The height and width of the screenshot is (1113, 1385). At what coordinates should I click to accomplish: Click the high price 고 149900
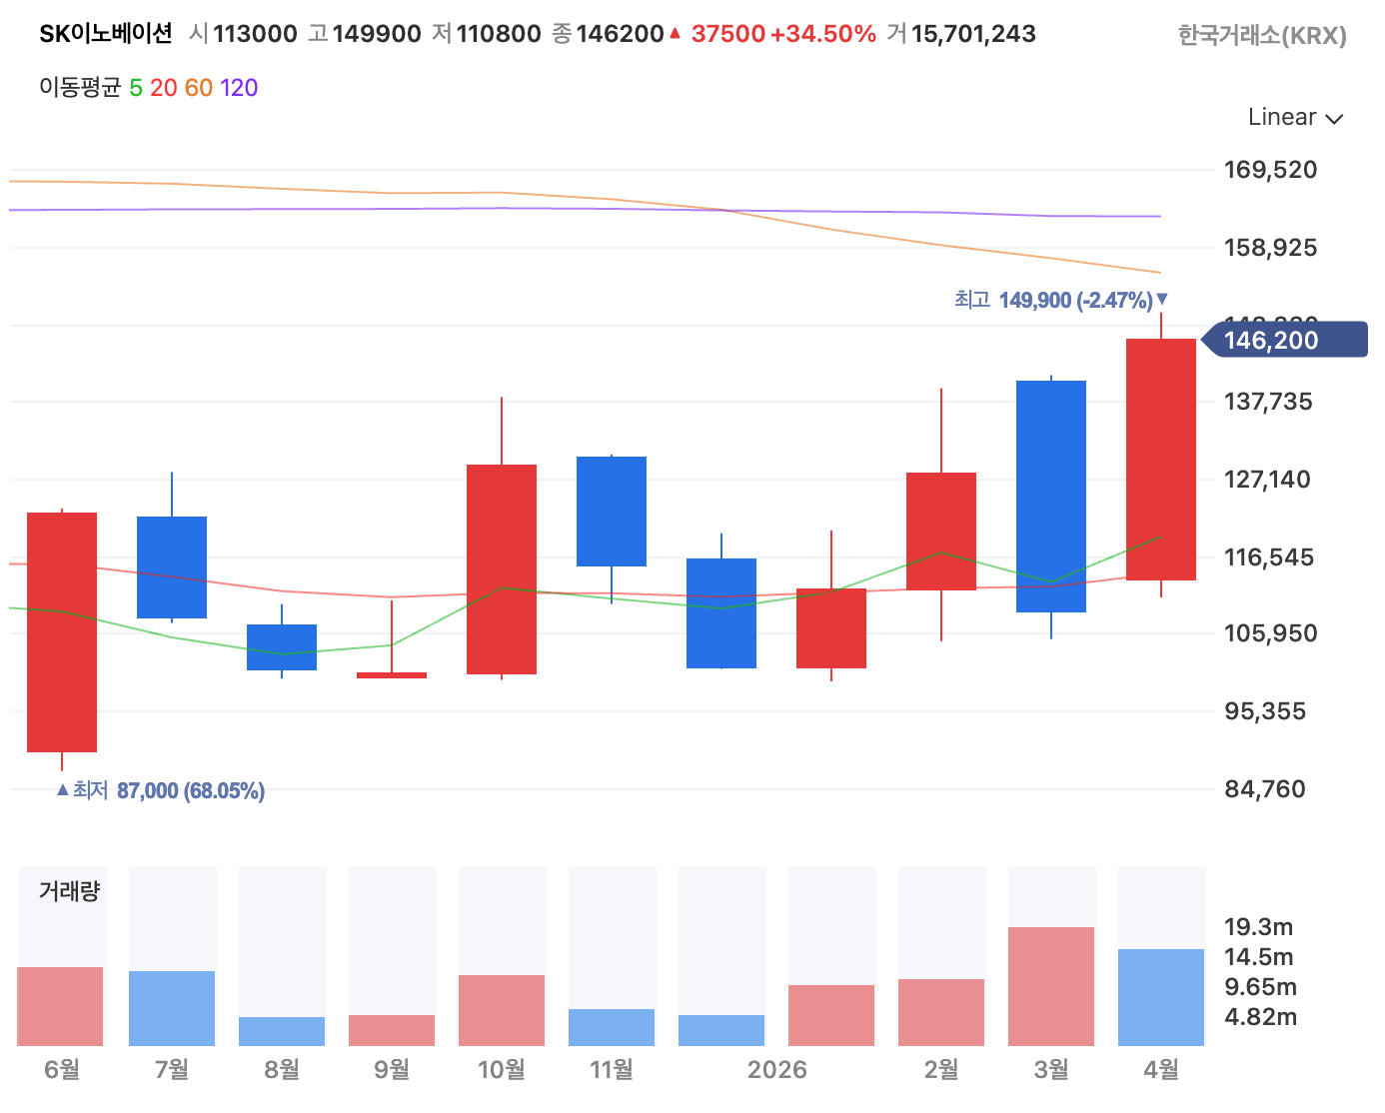365,34
